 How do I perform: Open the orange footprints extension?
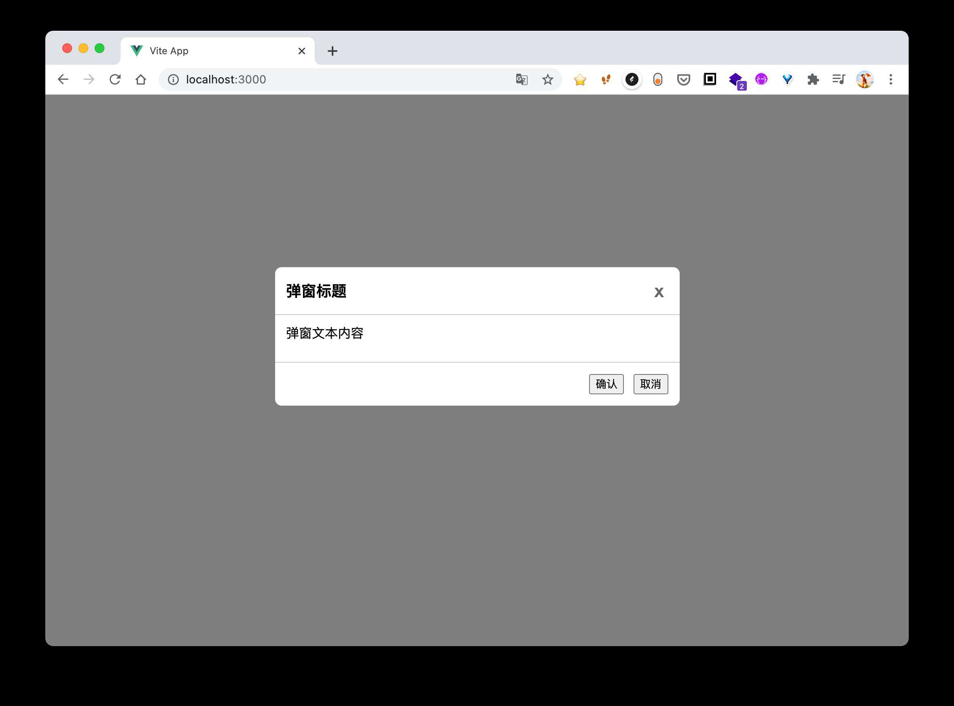tap(606, 79)
